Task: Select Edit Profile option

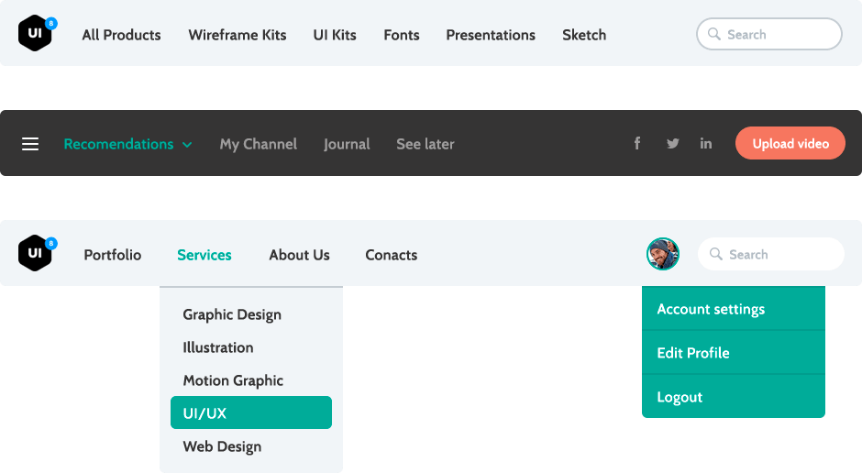Action: click(693, 353)
